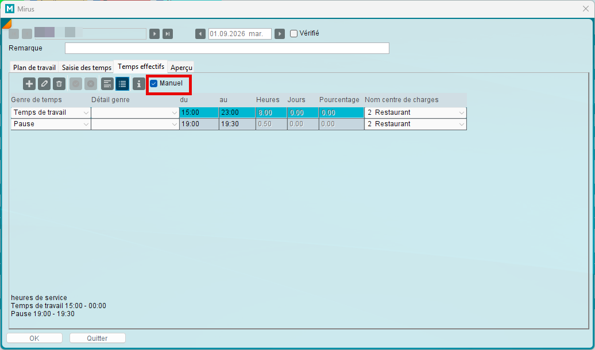The height and width of the screenshot is (350, 595).
Task: Jump to last employee arrow
Action: coord(168,34)
